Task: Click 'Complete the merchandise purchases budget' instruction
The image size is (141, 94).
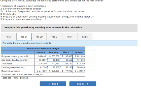Action: click(27, 43)
